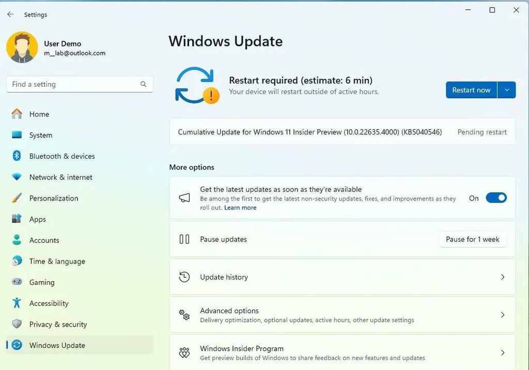Screen dimensions: 529x370
Task: Turn off get latest updates toggle
Action: [x=496, y=198]
